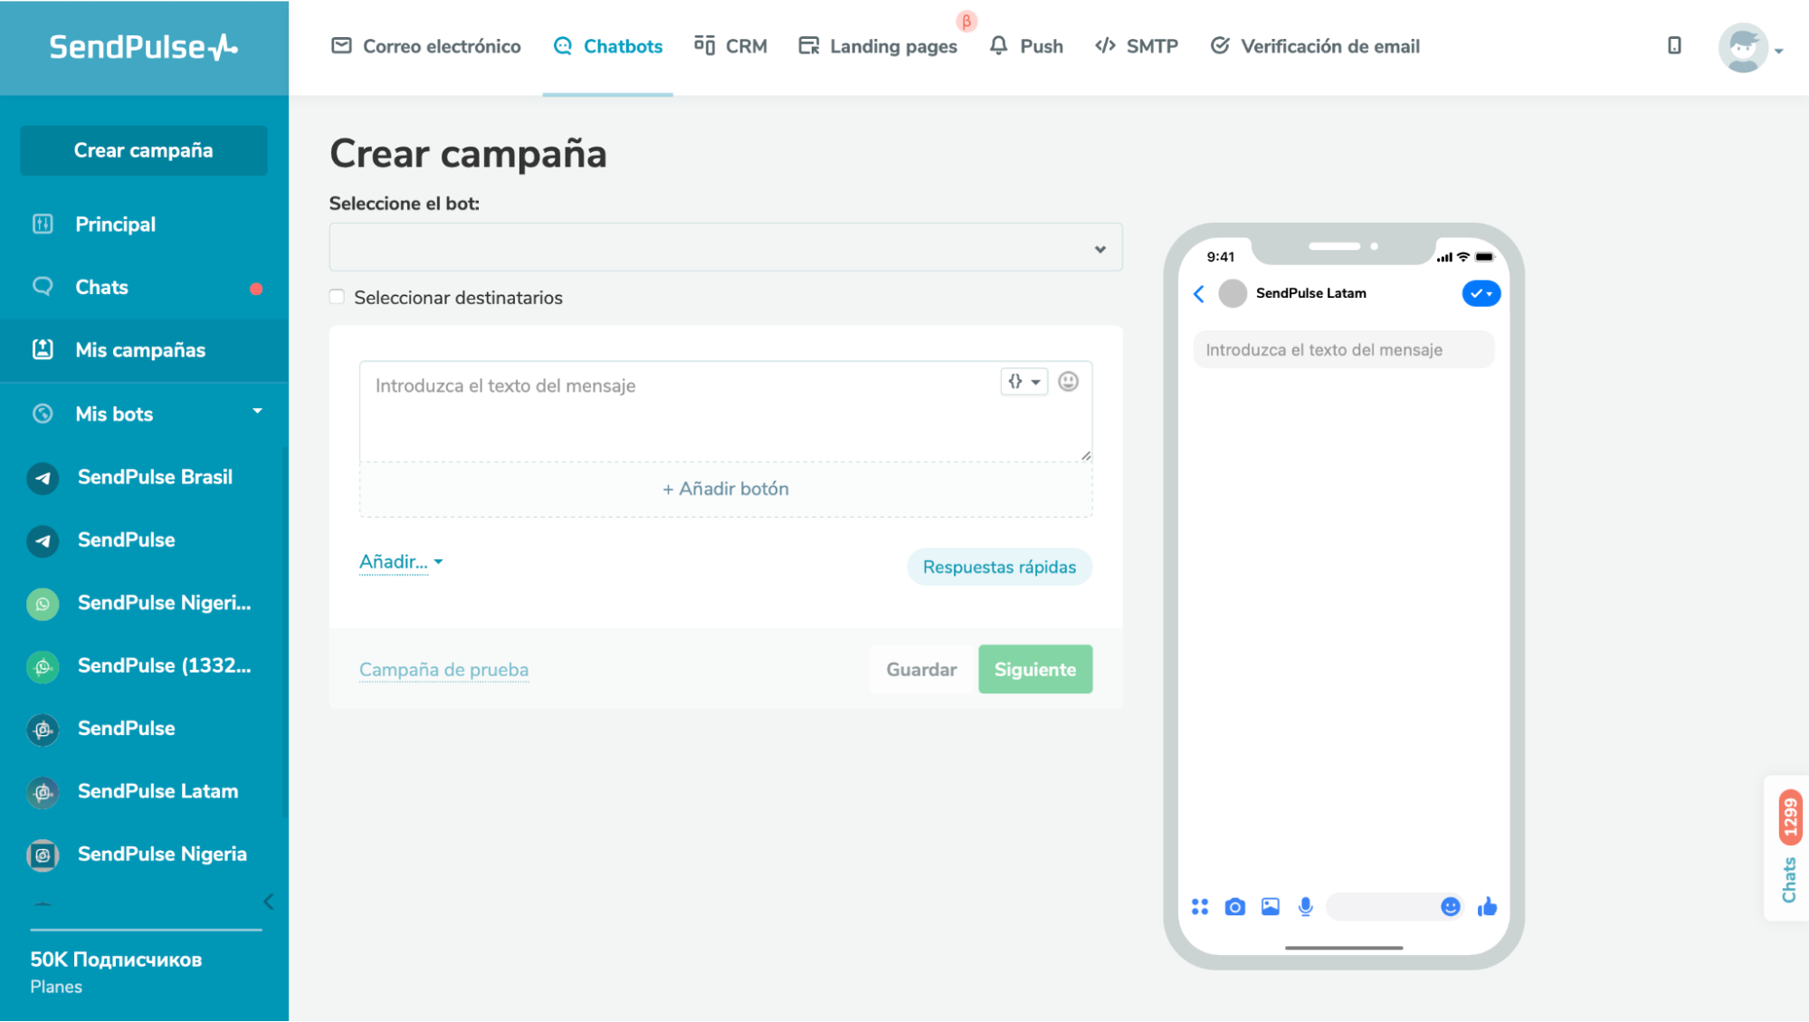This screenshot has width=1809, height=1022.
Task: Click the Mis campañas upload icon
Action: 43,349
